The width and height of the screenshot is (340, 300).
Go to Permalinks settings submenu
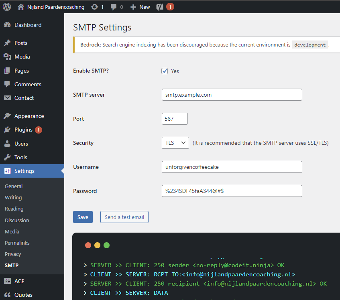pyautogui.click(x=17, y=243)
